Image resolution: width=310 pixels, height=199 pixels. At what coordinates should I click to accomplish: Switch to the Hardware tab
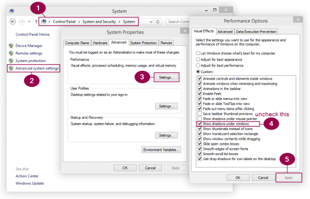[100, 43]
